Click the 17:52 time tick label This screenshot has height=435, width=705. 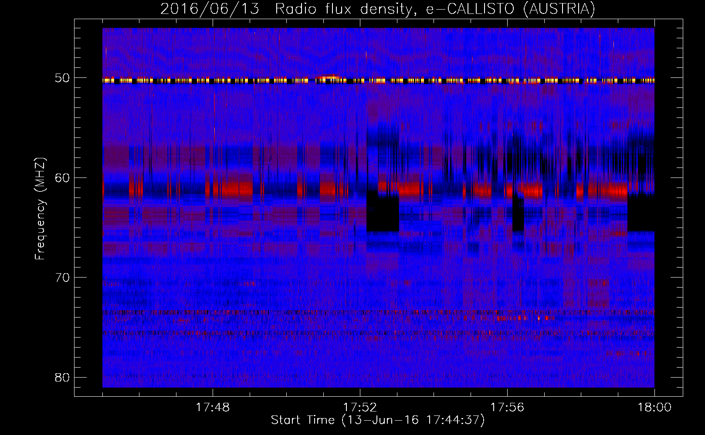(x=360, y=408)
